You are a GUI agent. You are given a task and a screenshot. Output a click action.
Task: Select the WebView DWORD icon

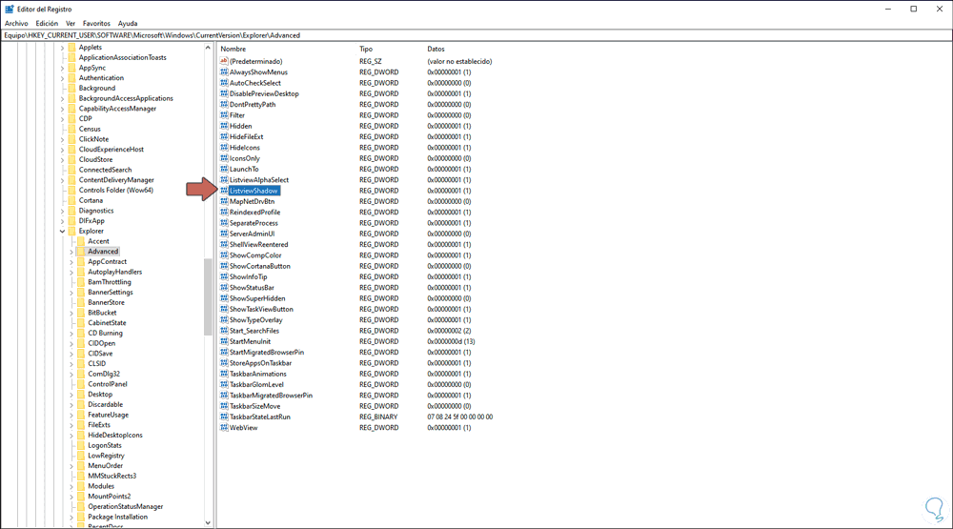point(224,428)
